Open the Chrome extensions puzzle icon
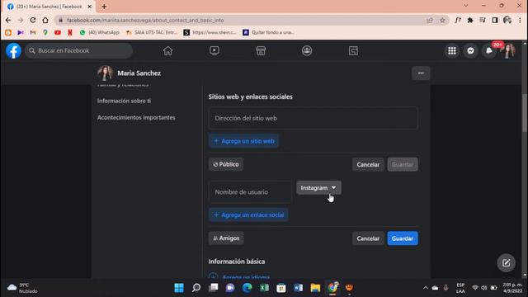This screenshot has width=528, height=297. (470, 20)
